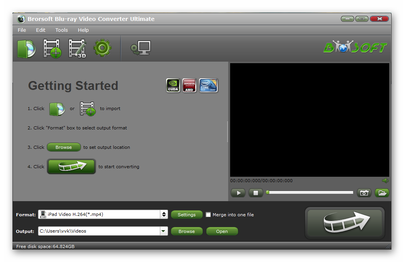Click the Add Video toolbar icon
This screenshot has height=262, width=404.
[52, 49]
